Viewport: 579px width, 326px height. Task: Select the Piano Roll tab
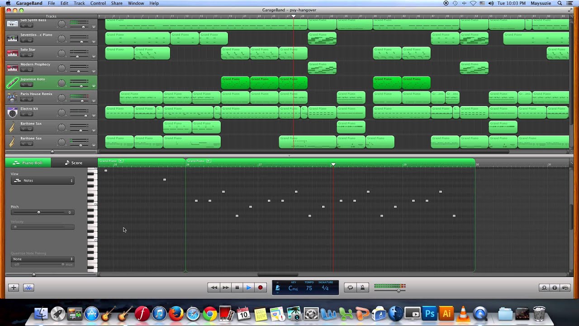(x=28, y=163)
